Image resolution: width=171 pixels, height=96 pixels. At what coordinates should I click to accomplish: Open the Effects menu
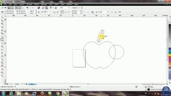(37, 4)
